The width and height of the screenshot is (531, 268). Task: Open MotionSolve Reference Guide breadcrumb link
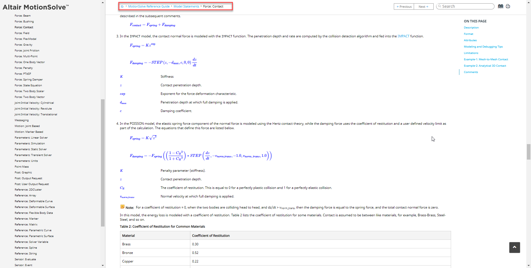tap(149, 6)
